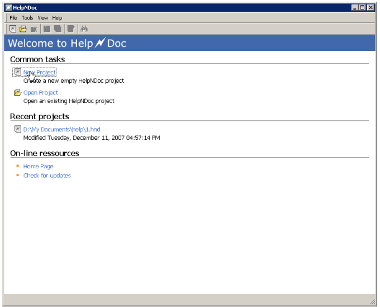Image resolution: width=380 pixels, height=307 pixels.
Task: Open the File menu
Action: pos(13,18)
